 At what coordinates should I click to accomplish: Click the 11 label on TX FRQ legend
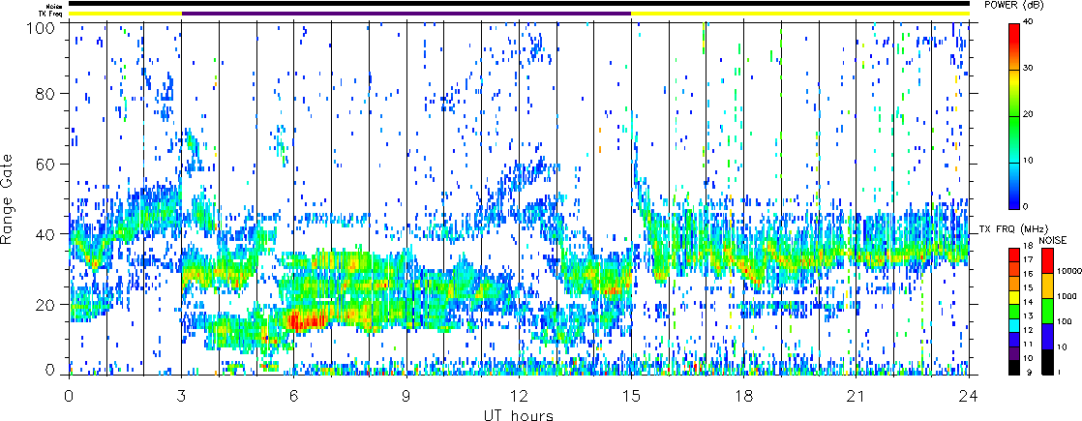coord(1028,344)
